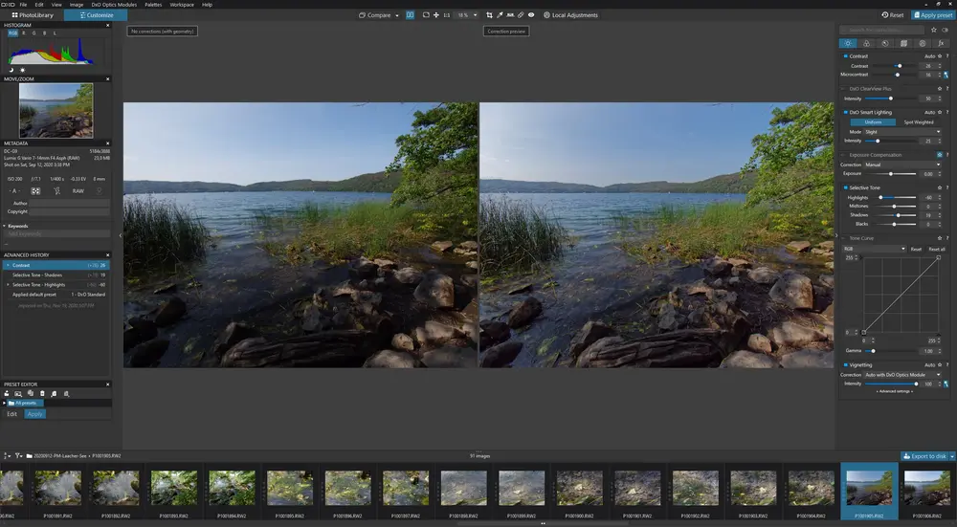Adjust the ClearView Plus Intensity slider
The width and height of the screenshot is (957, 527).
coord(891,99)
